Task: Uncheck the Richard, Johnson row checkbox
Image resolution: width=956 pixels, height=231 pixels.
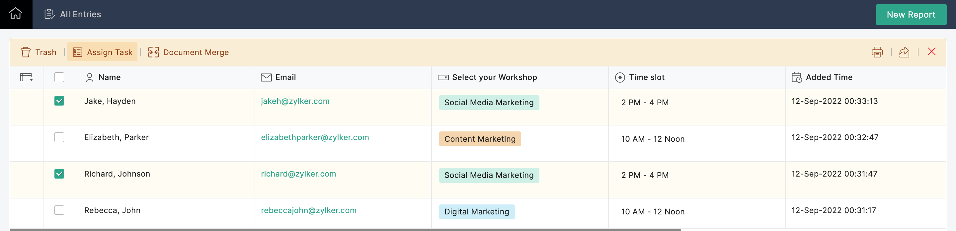Action: click(59, 174)
